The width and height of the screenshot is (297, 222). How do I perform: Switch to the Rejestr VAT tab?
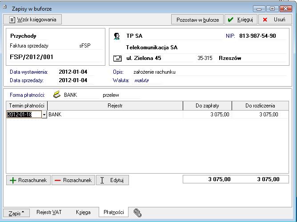(49, 212)
